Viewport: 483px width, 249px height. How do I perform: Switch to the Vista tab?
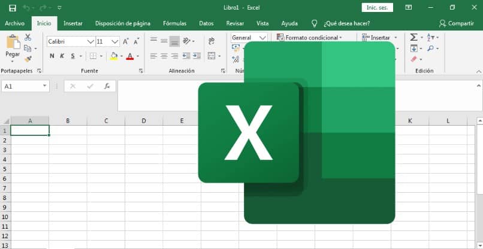262,23
